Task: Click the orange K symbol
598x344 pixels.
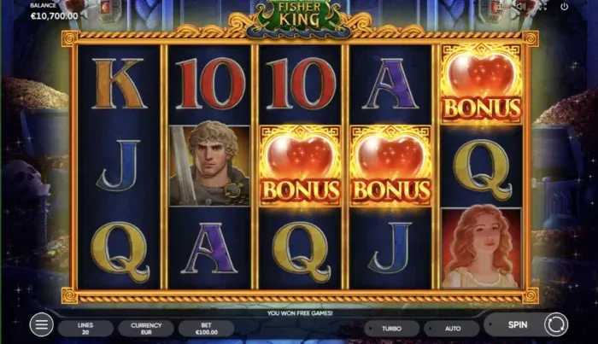Action: [x=119, y=83]
